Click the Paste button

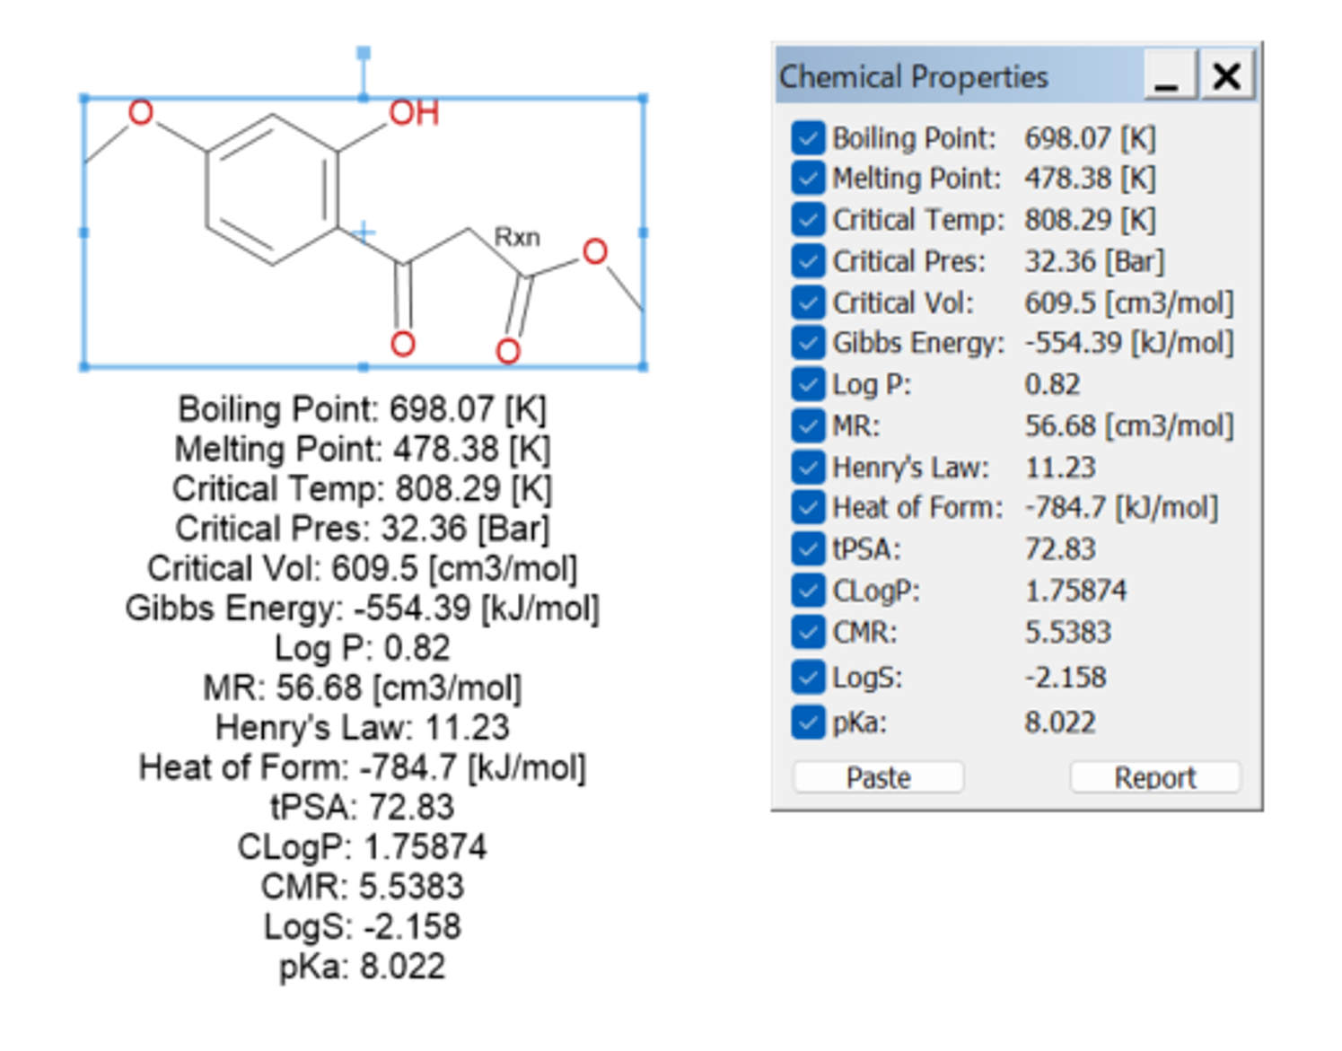(878, 777)
